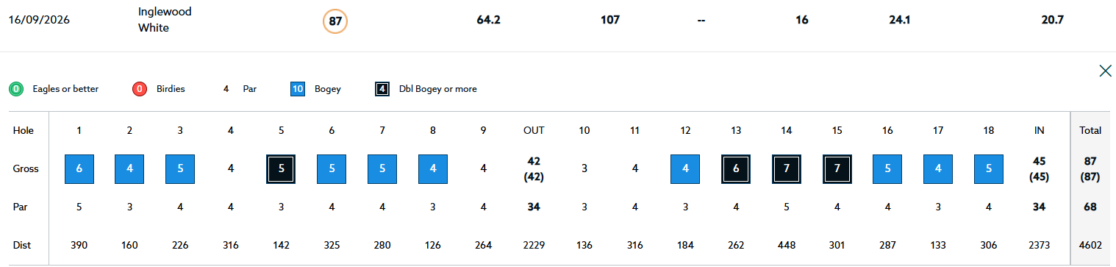Select hole 13 double bogey box showing 6
1116x267 pixels.
736,168
